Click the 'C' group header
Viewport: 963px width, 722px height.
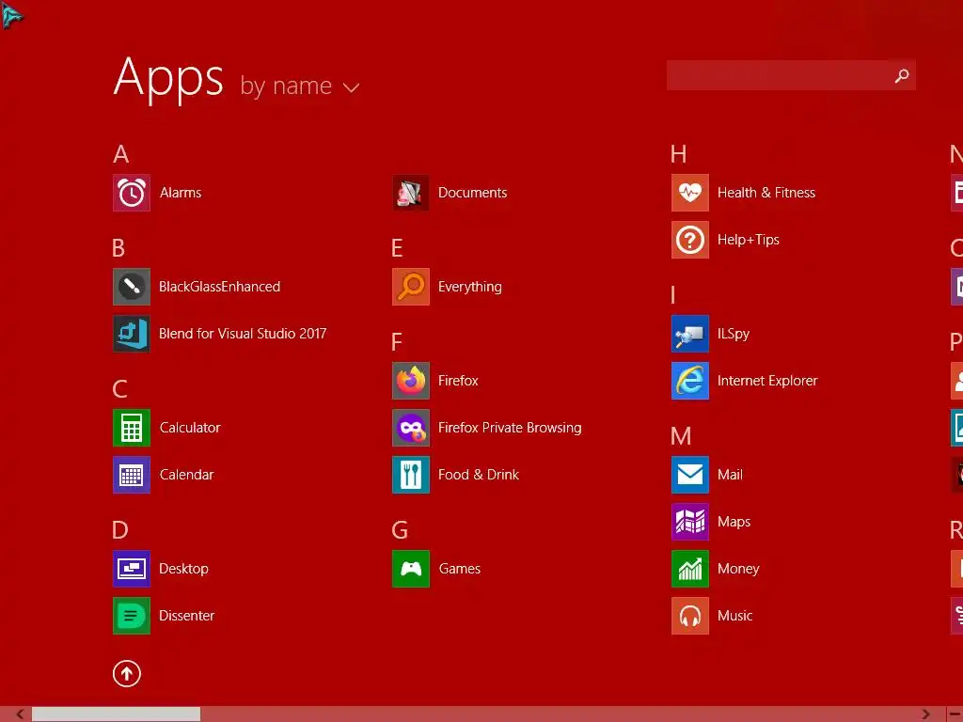119,389
